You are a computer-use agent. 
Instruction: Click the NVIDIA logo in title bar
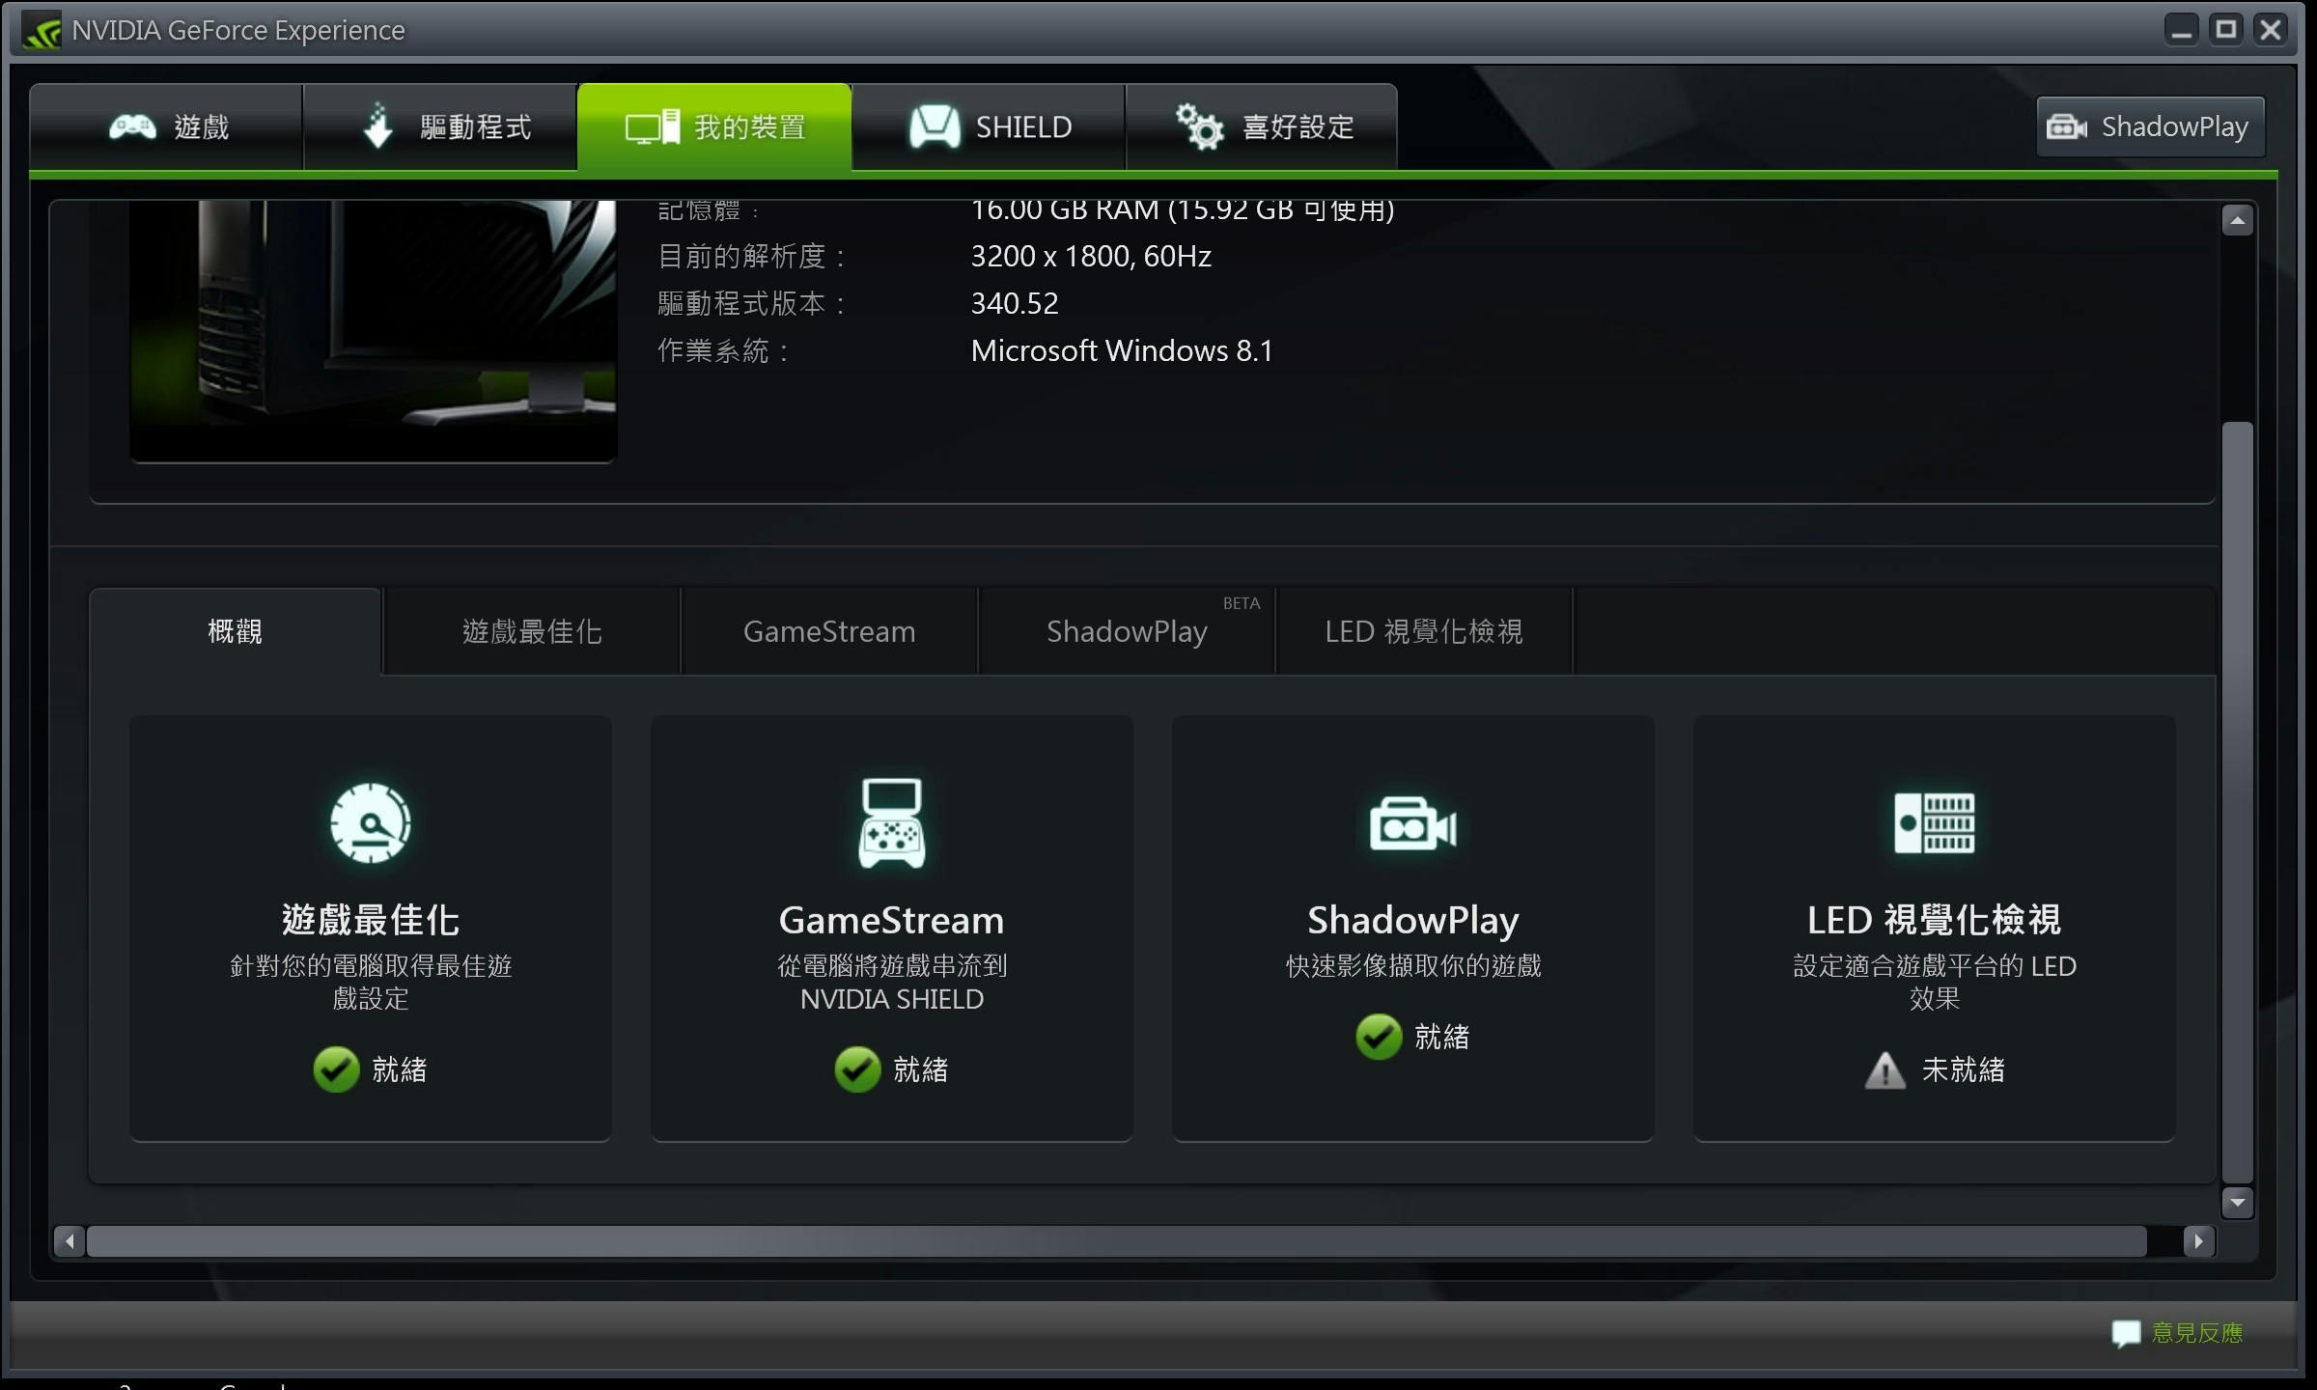point(42,30)
